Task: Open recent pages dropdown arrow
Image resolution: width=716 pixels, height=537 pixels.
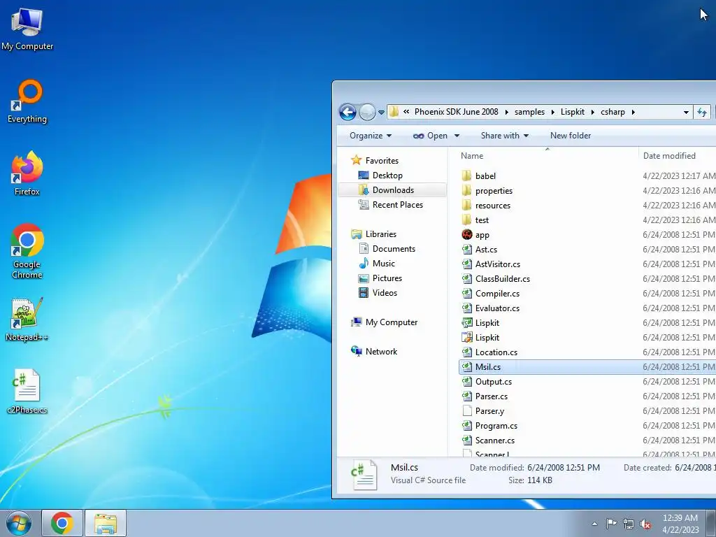Action: click(x=381, y=113)
